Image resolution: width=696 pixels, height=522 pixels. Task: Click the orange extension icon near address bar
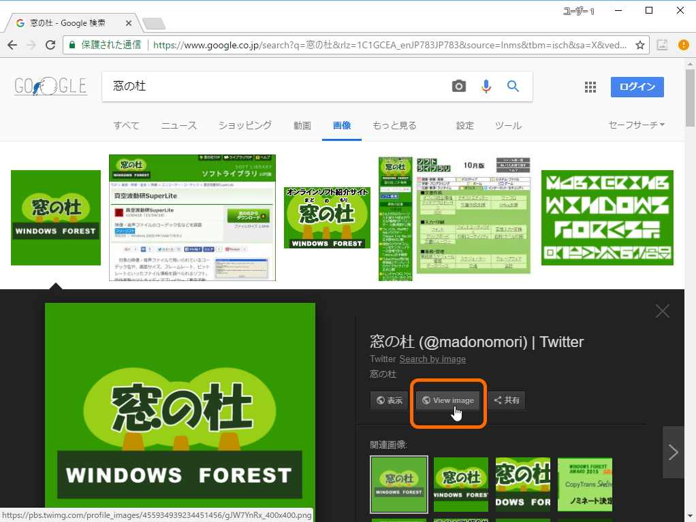pos(683,44)
